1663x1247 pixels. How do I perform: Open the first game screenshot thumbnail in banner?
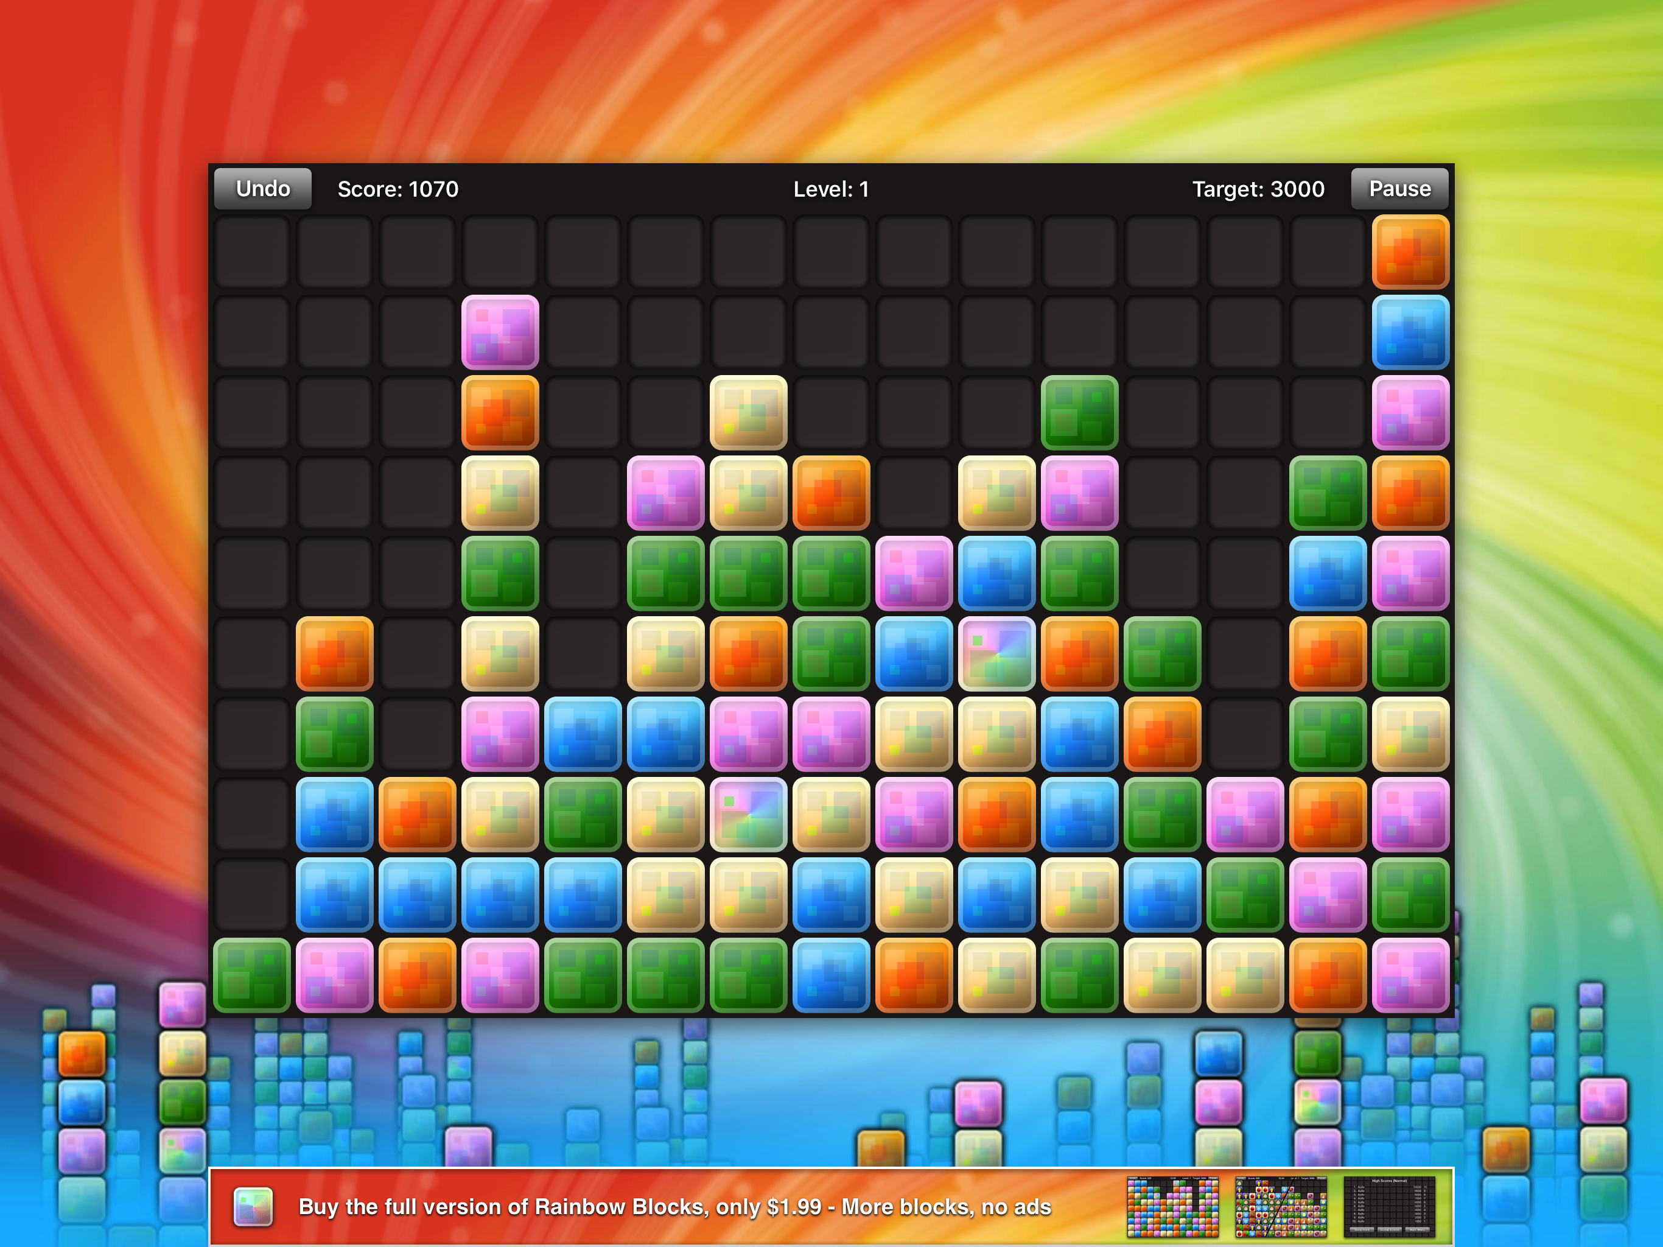point(1172,1206)
